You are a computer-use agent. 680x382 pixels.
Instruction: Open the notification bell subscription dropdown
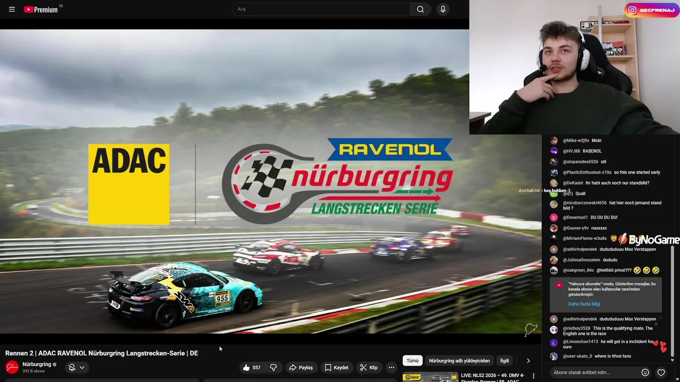[76, 367]
